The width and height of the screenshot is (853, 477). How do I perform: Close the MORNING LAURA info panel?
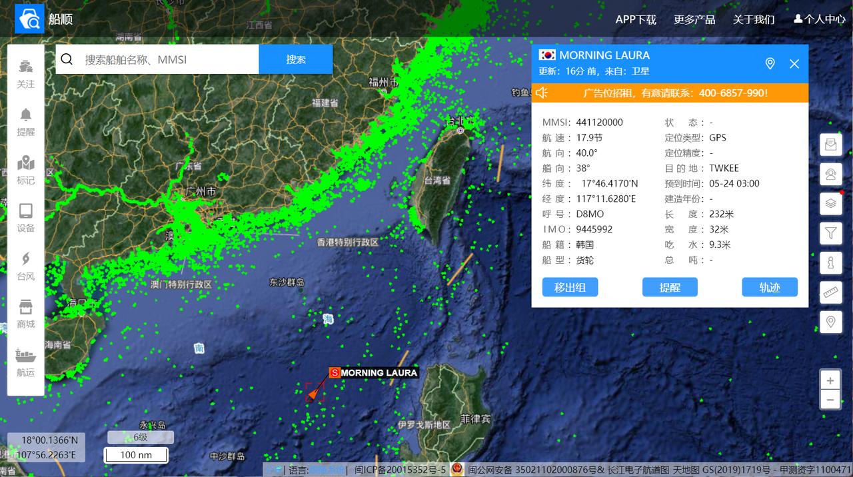(794, 63)
